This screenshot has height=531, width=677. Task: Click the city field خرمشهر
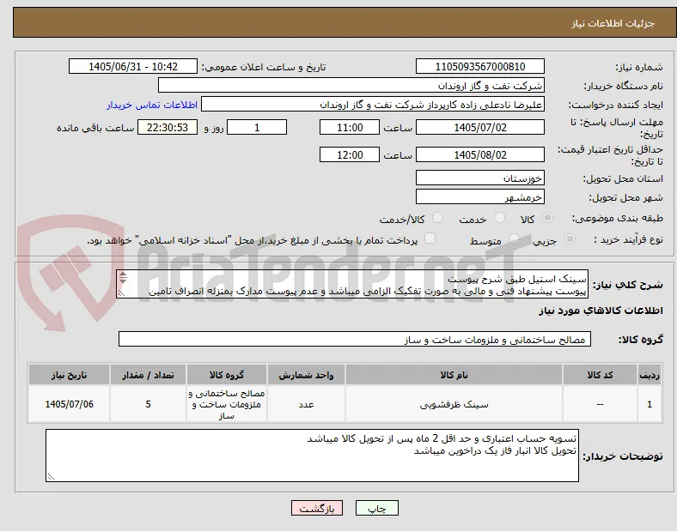[479, 196]
